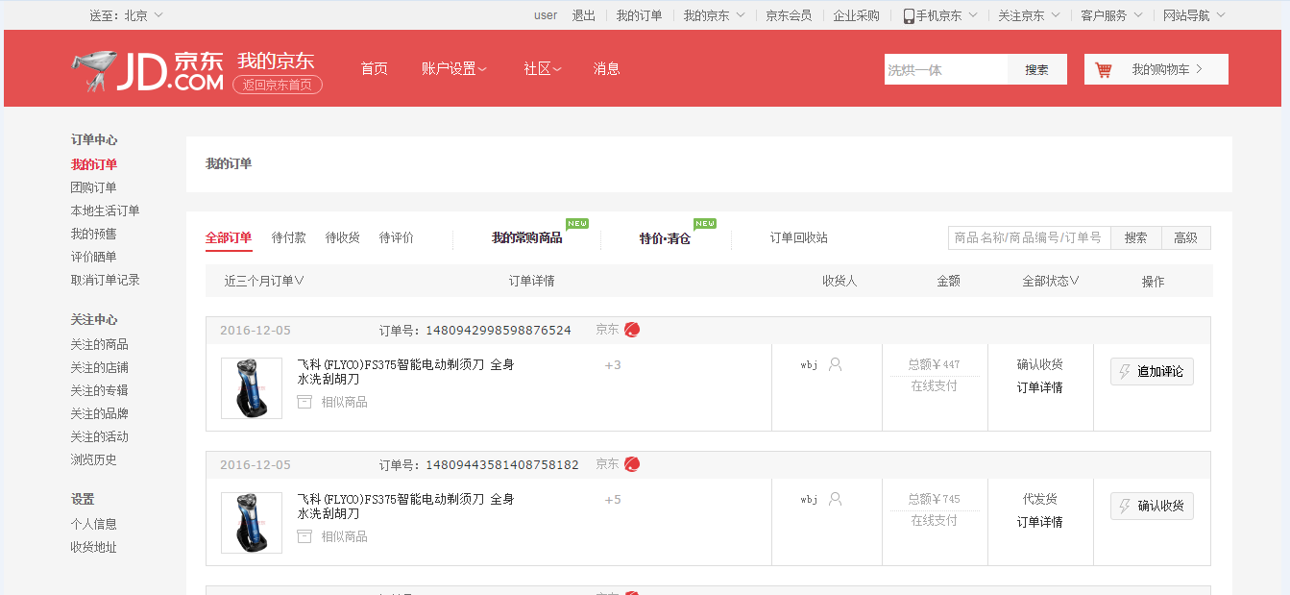The height and width of the screenshot is (595, 1290).
Task: Open 社区 menu in red header
Action: coord(543,68)
